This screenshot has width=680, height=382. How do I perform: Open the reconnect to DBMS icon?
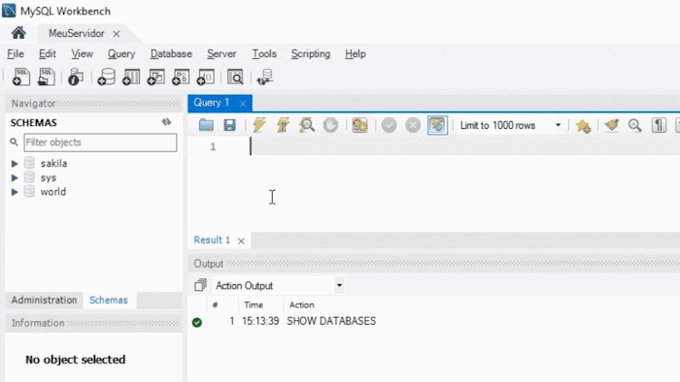(264, 77)
